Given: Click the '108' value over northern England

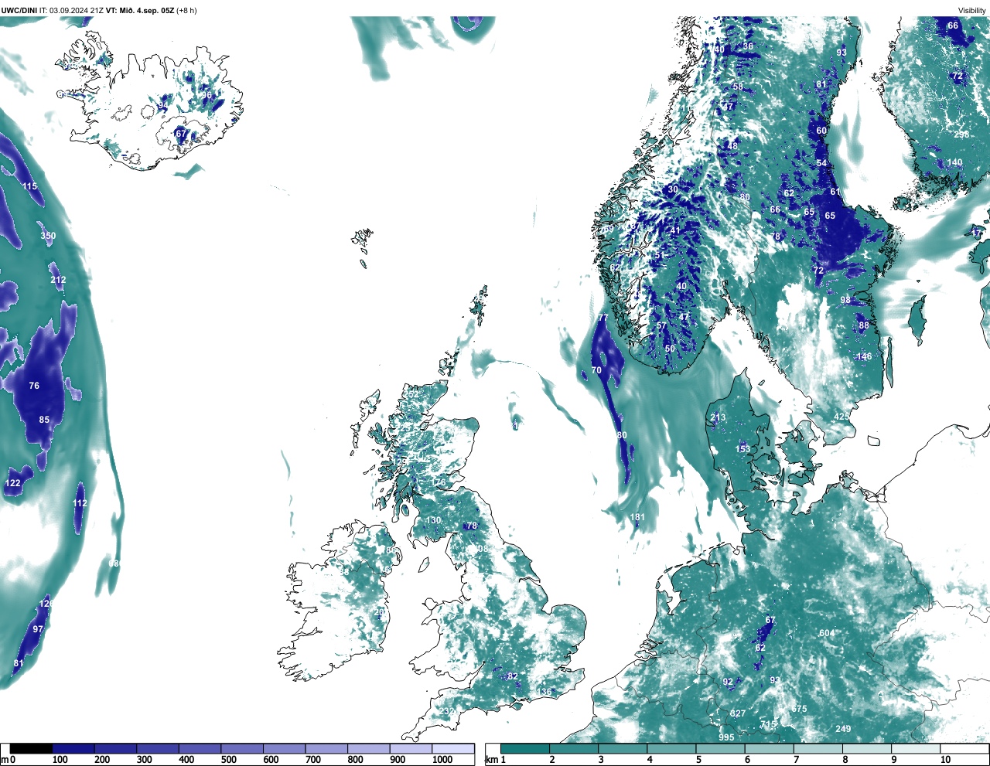Looking at the screenshot, I should tap(481, 550).
